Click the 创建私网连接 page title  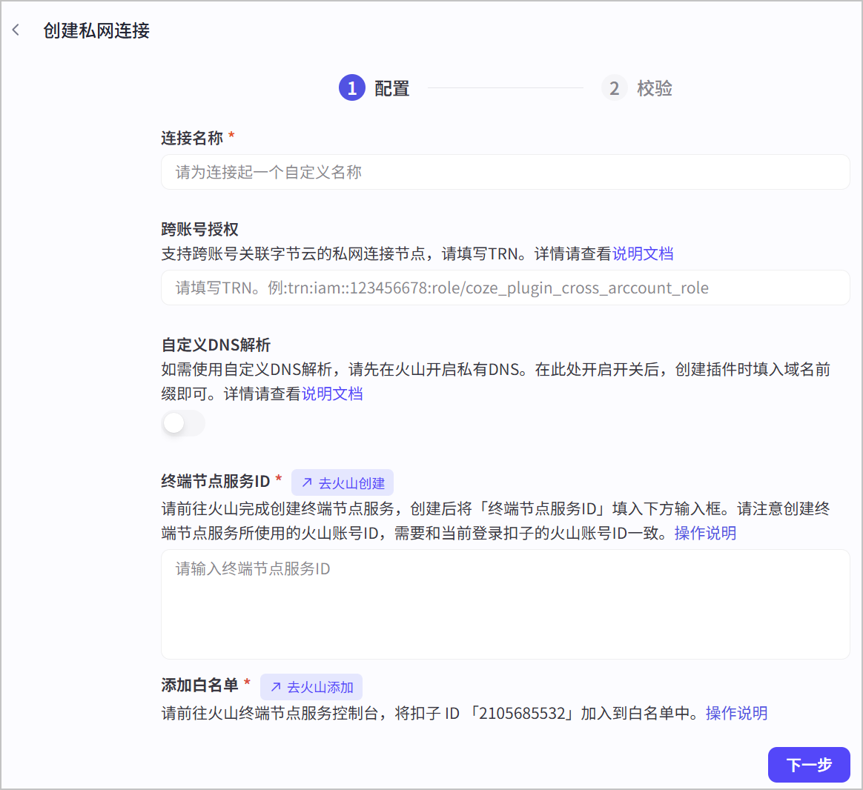click(x=96, y=30)
